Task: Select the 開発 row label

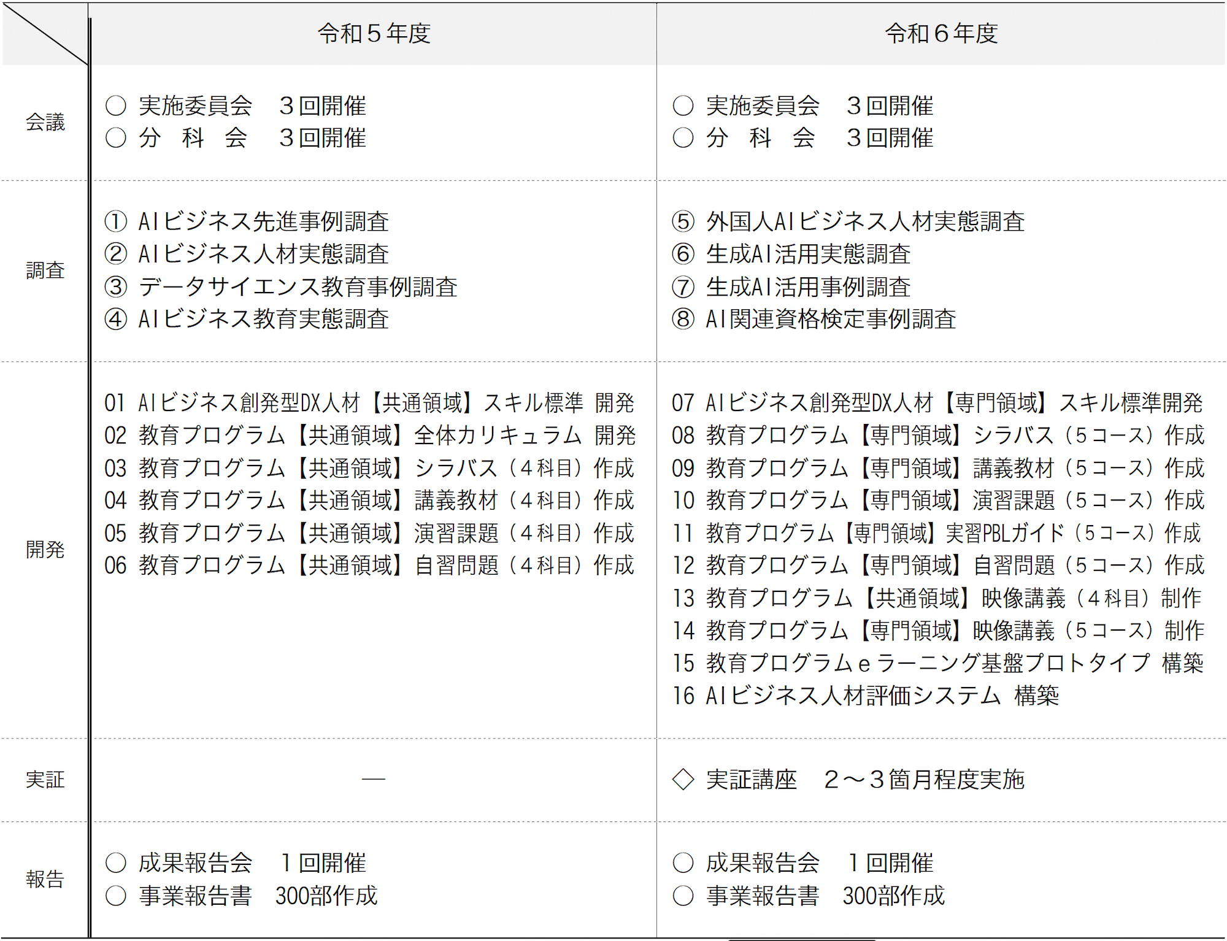Action: [x=45, y=549]
